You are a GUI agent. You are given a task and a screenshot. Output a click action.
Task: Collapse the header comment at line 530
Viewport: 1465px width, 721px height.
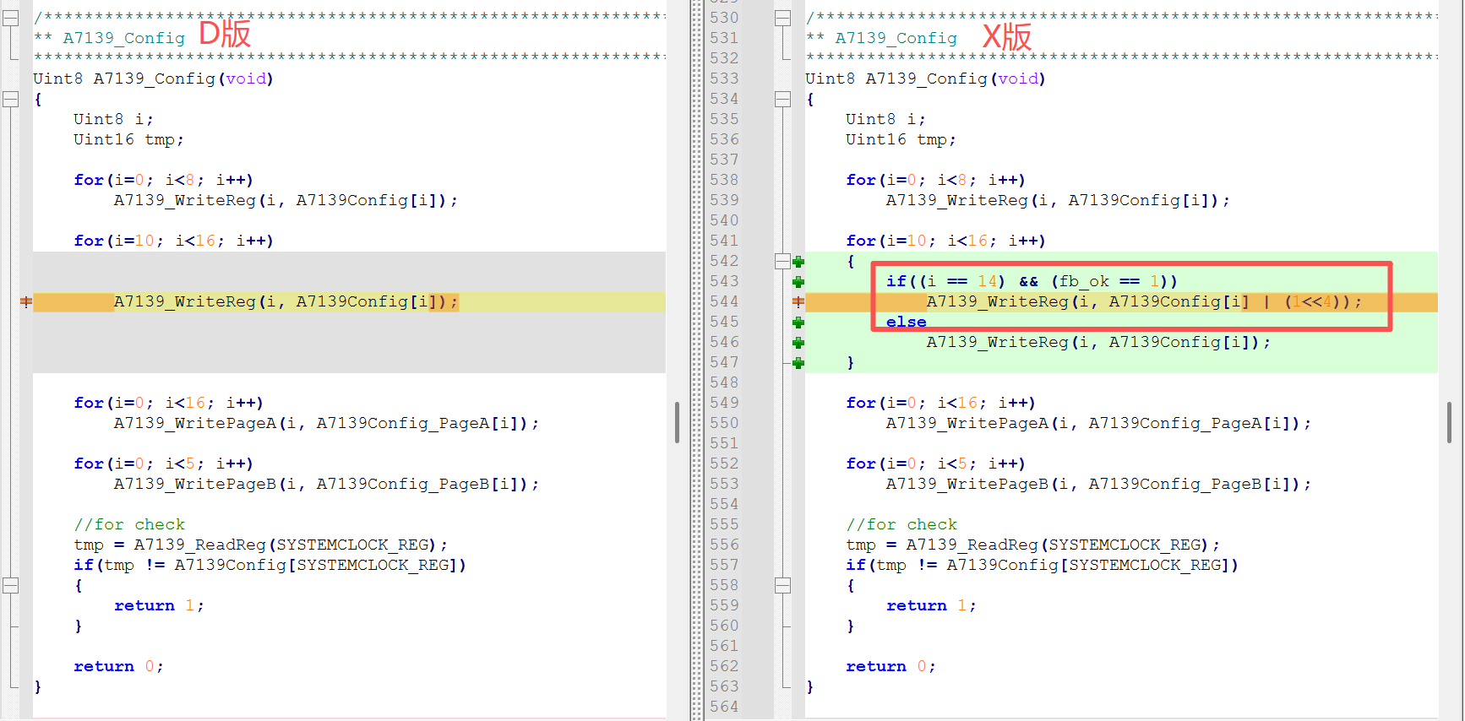tap(782, 19)
